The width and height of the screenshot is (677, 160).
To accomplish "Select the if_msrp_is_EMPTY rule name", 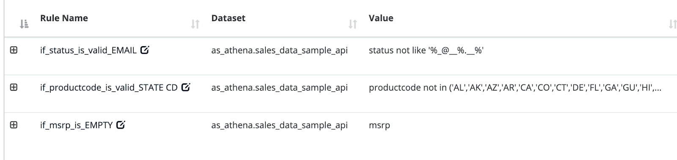I will 77,125.
